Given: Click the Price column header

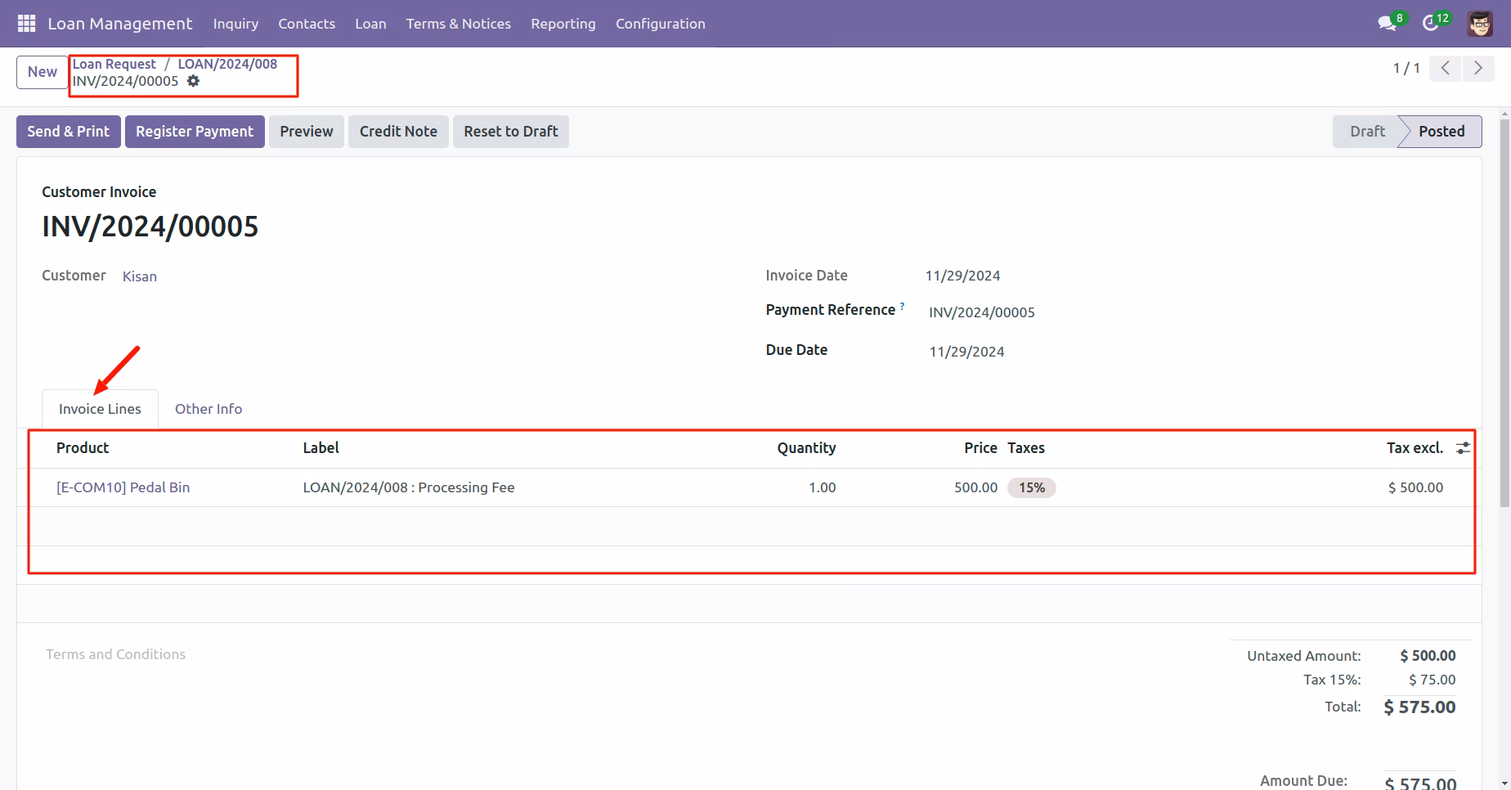Looking at the screenshot, I should pos(980,448).
